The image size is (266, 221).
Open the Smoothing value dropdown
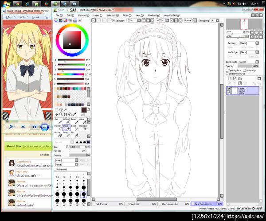pyautogui.click(x=218, y=20)
